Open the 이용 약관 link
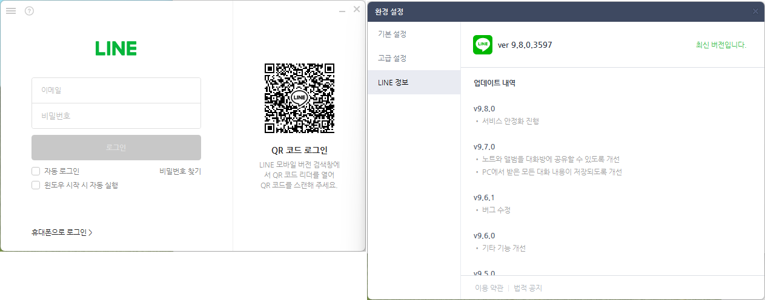The width and height of the screenshot is (765, 300). [x=489, y=288]
